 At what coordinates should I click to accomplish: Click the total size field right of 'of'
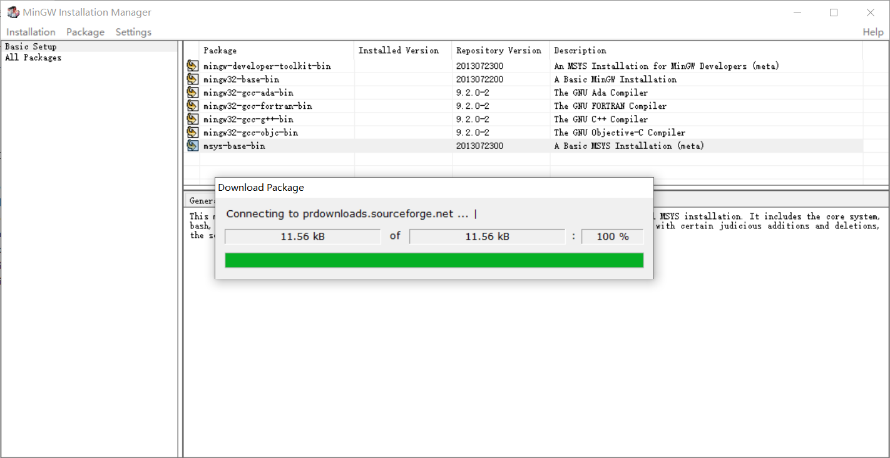click(487, 237)
